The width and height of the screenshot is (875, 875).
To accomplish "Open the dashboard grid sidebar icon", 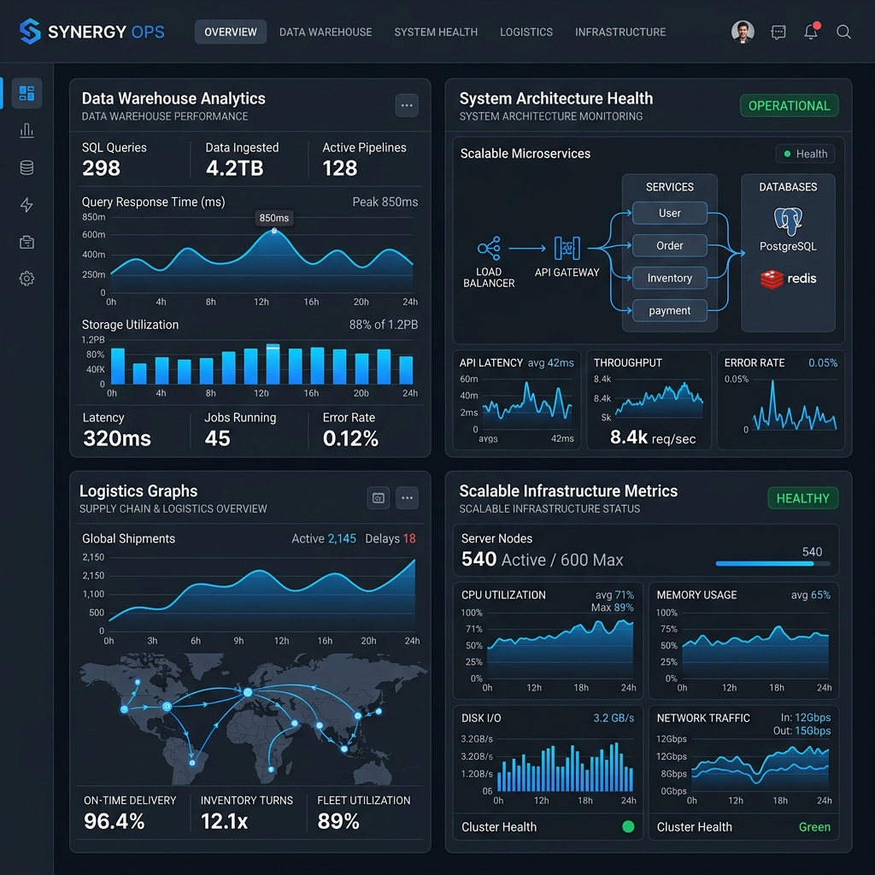I will [26, 93].
